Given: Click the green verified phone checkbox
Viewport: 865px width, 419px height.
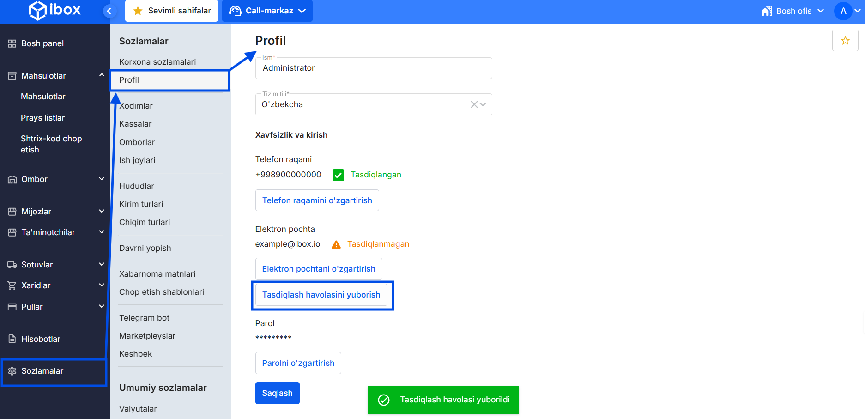Looking at the screenshot, I should pos(338,175).
